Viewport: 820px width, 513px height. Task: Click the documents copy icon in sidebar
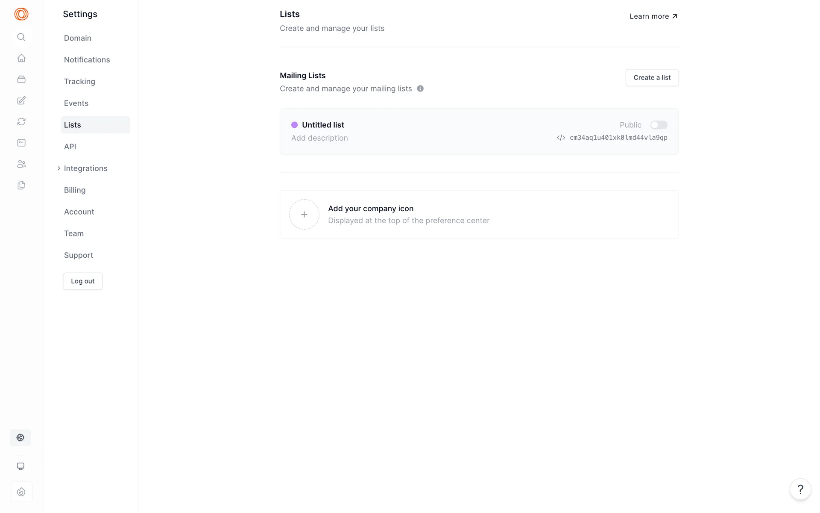pyautogui.click(x=21, y=185)
